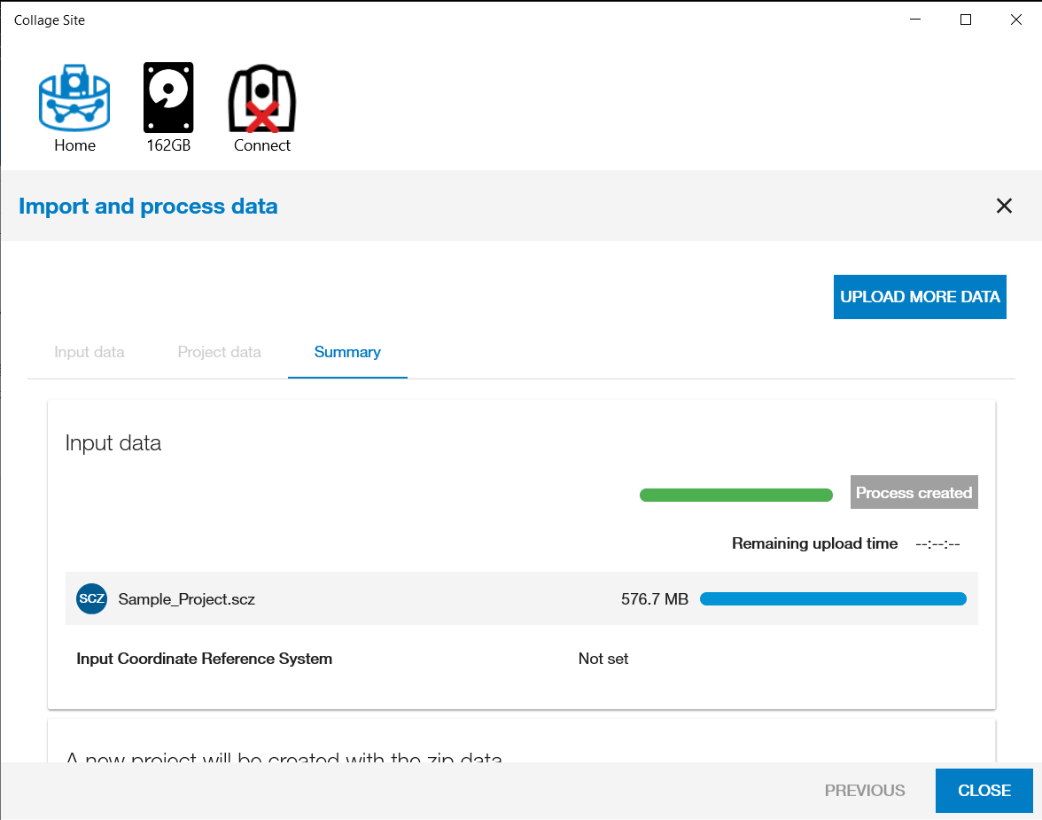Open the Project data tab

point(220,352)
